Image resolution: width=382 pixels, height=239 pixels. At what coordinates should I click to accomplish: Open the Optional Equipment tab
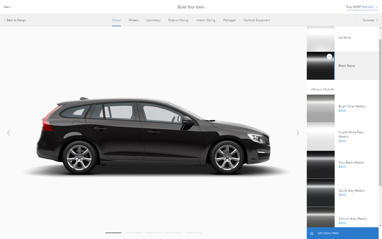(257, 20)
